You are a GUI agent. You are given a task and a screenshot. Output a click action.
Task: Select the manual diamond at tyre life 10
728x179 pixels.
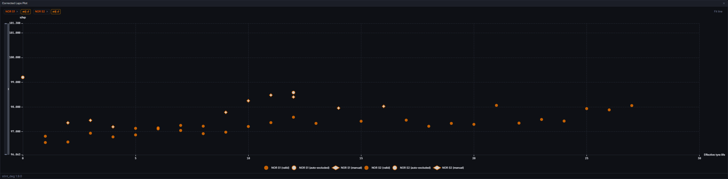(248, 101)
